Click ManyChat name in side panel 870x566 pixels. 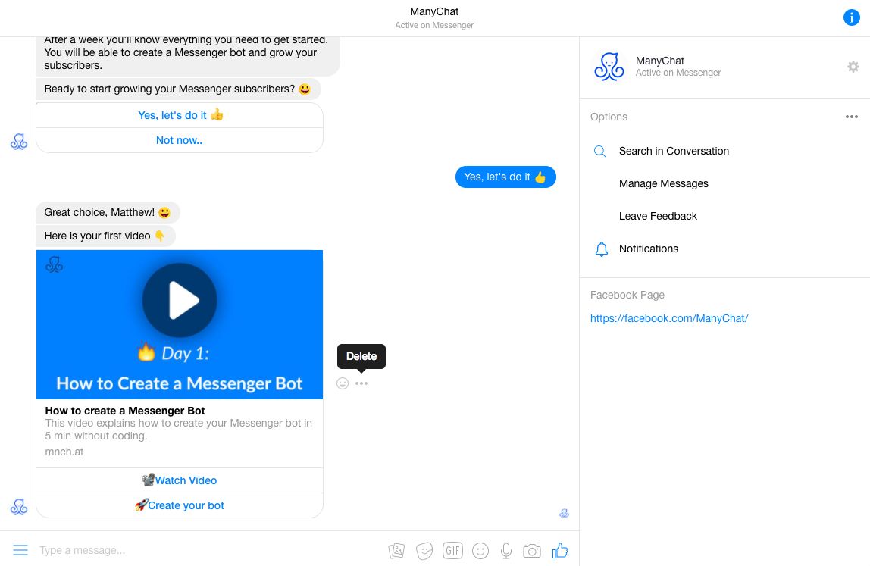point(660,61)
